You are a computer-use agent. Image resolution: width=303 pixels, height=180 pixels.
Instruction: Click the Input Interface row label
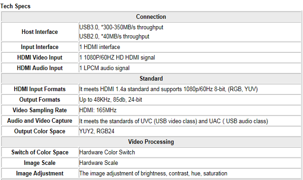pyautogui.click(x=39, y=47)
